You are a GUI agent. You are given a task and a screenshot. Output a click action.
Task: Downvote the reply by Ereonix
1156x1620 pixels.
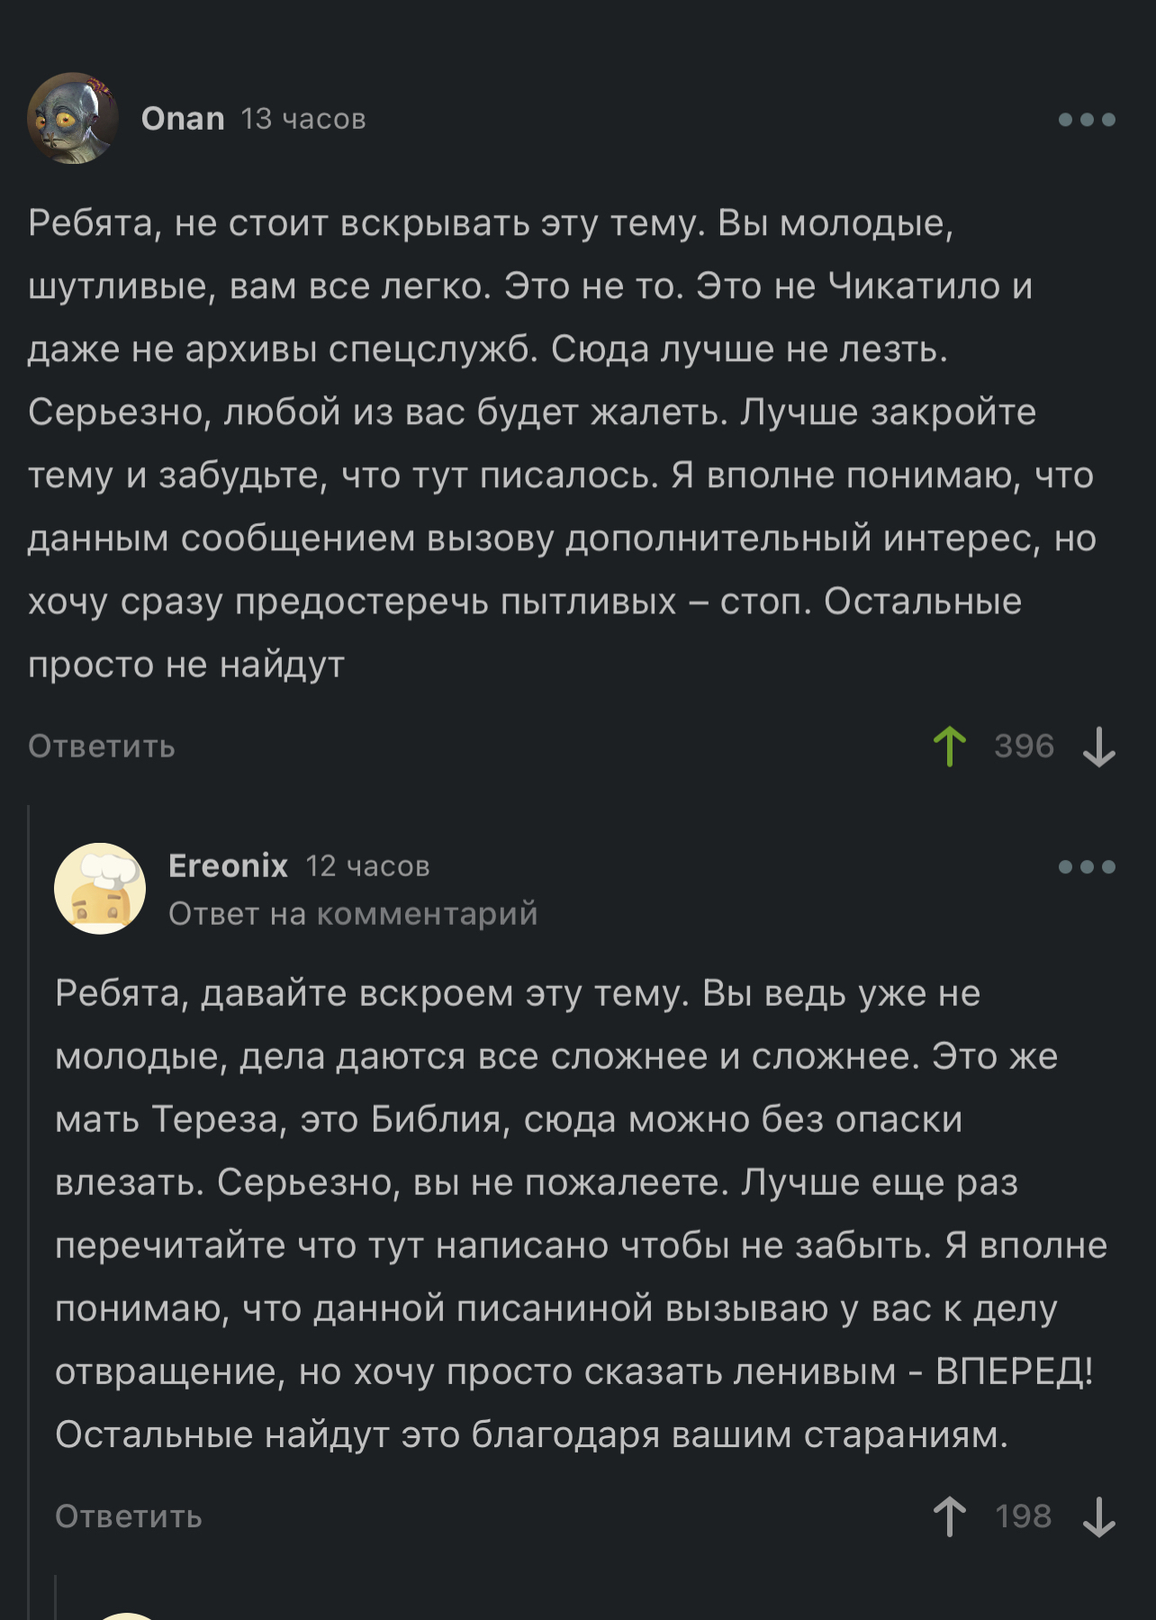pyautogui.click(x=1098, y=1516)
